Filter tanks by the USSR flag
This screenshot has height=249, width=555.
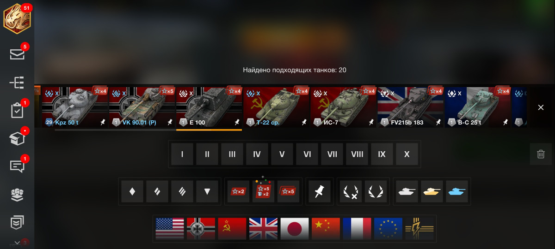[232, 228]
